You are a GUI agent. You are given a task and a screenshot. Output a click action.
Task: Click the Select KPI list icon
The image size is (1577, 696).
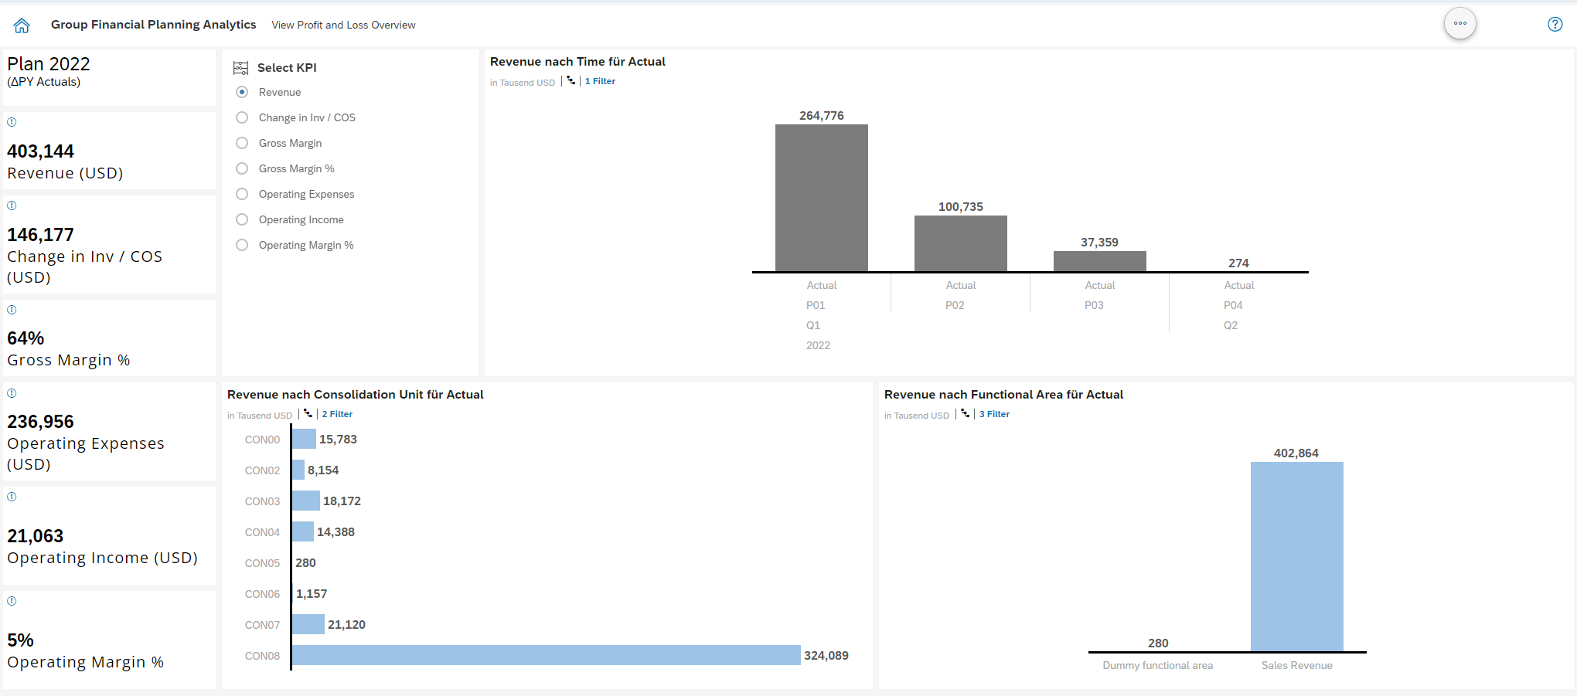[x=240, y=67]
